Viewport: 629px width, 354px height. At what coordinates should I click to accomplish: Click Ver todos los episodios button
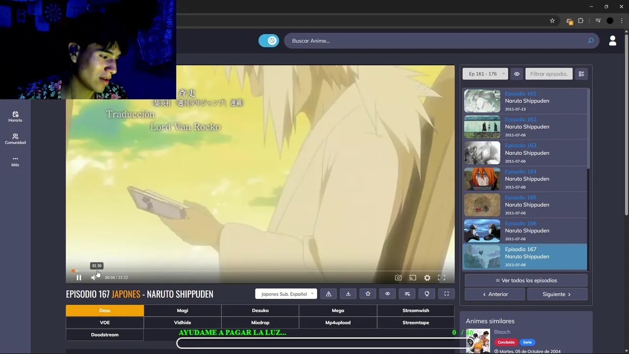point(526,280)
